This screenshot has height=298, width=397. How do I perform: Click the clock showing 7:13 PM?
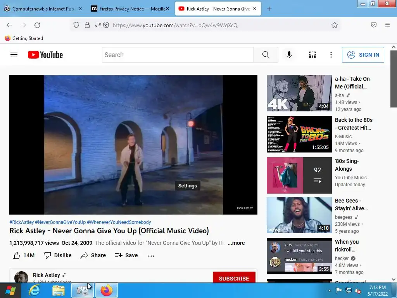[378, 288]
